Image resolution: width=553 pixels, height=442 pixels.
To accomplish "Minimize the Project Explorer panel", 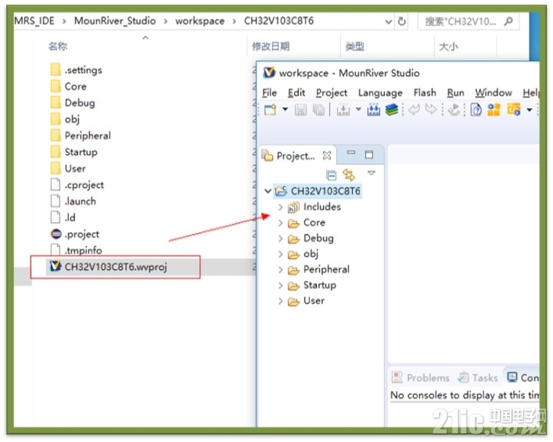I will point(351,153).
